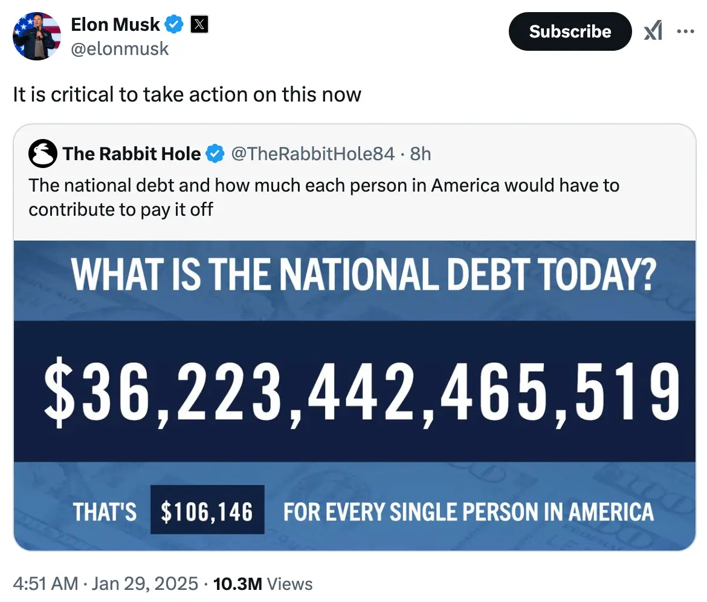Click the Elon Musk bold display name
Screen dimensions: 707x602
point(115,24)
